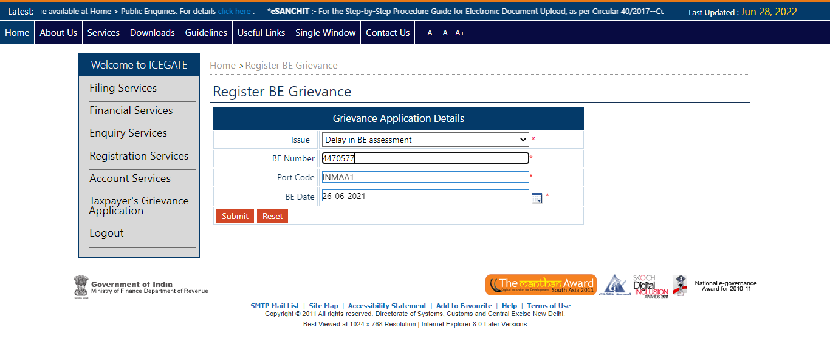Follow the 'click here' link in Latest ticker

(234, 12)
